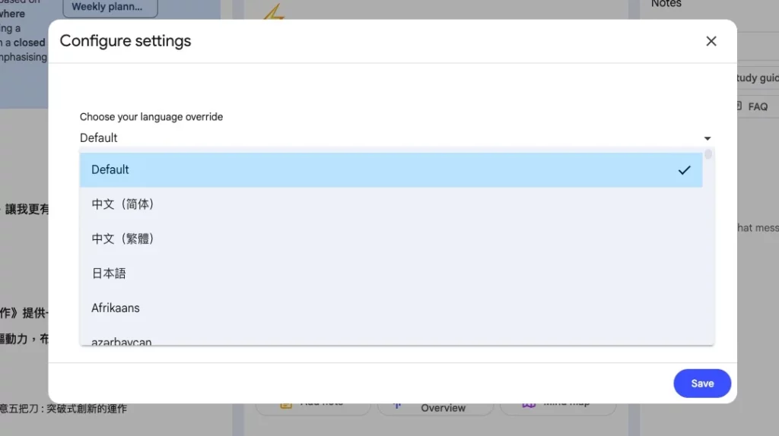Viewport: 779px width, 436px height.
Task: Click the FAQ document icon
Action: pyautogui.click(x=739, y=106)
